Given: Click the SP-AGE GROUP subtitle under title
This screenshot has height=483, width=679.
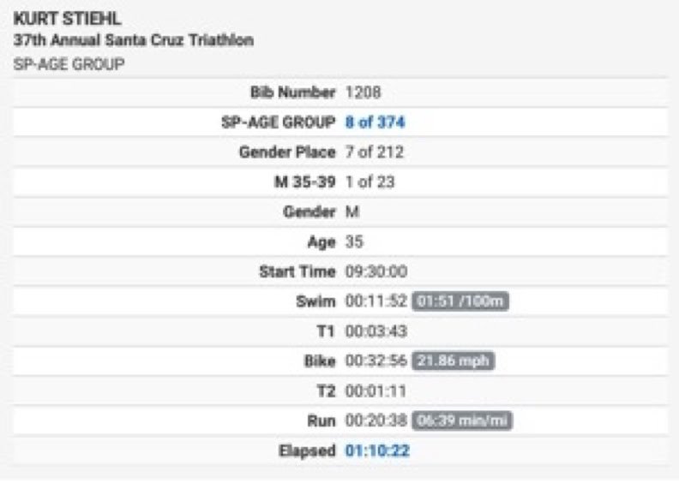Looking at the screenshot, I should point(69,64).
